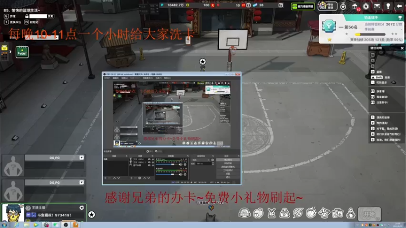This screenshot has width=406, height=228.
Task: Click the calendar grid icon below the shop icon
Action: coord(4,56)
